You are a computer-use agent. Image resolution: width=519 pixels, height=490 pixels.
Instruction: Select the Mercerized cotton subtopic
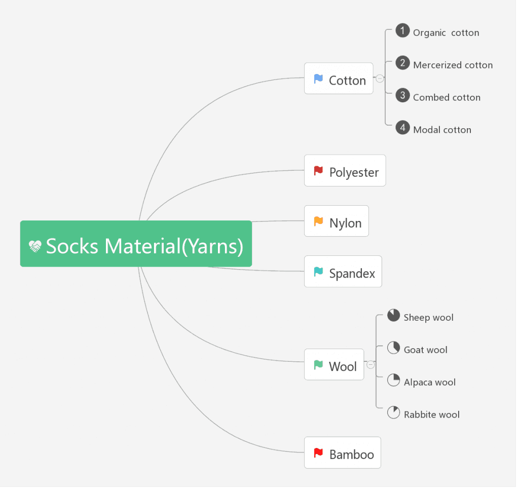pyautogui.click(x=453, y=65)
